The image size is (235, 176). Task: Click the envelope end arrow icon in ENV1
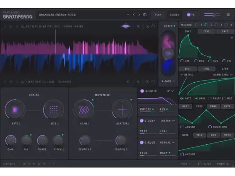[231, 38]
